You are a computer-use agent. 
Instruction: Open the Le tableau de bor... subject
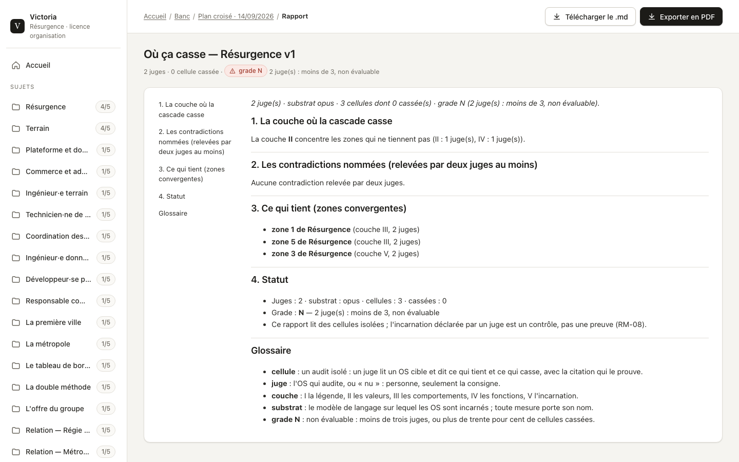click(63, 365)
